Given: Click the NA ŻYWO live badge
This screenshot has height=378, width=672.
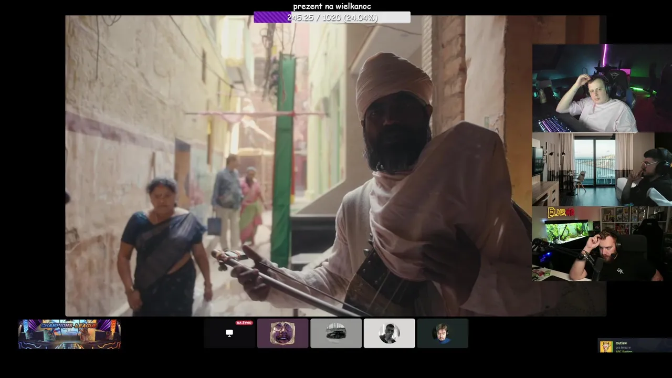Looking at the screenshot, I should [244, 323].
